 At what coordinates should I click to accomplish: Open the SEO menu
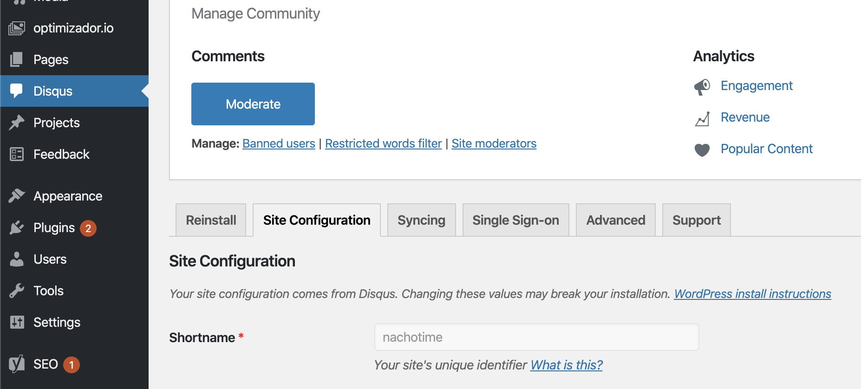(x=74, y=364)
